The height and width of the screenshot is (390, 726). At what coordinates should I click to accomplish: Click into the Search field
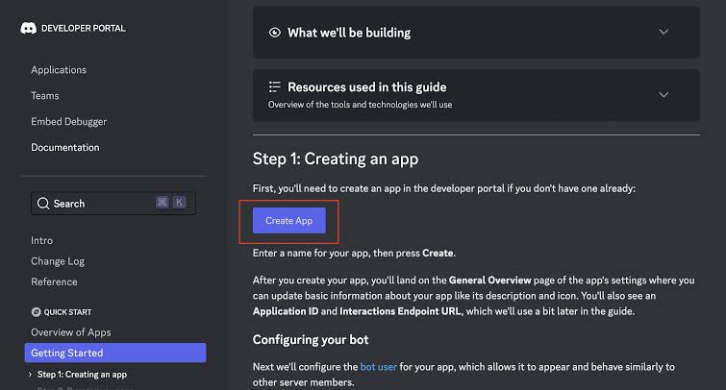(x=113, y=204)
